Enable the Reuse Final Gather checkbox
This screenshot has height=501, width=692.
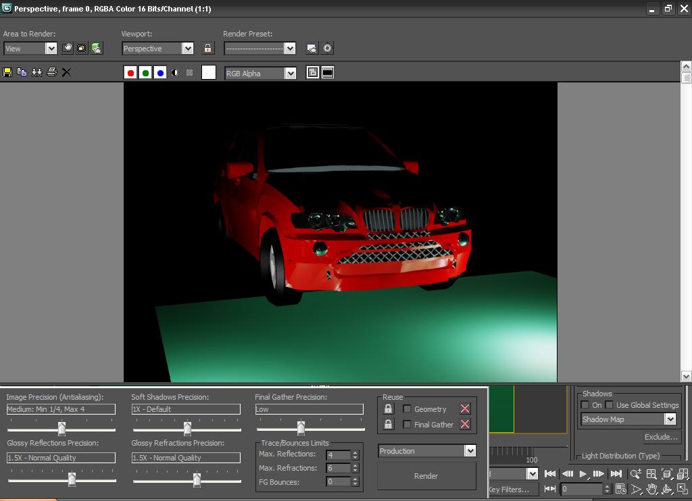(407, 424)
